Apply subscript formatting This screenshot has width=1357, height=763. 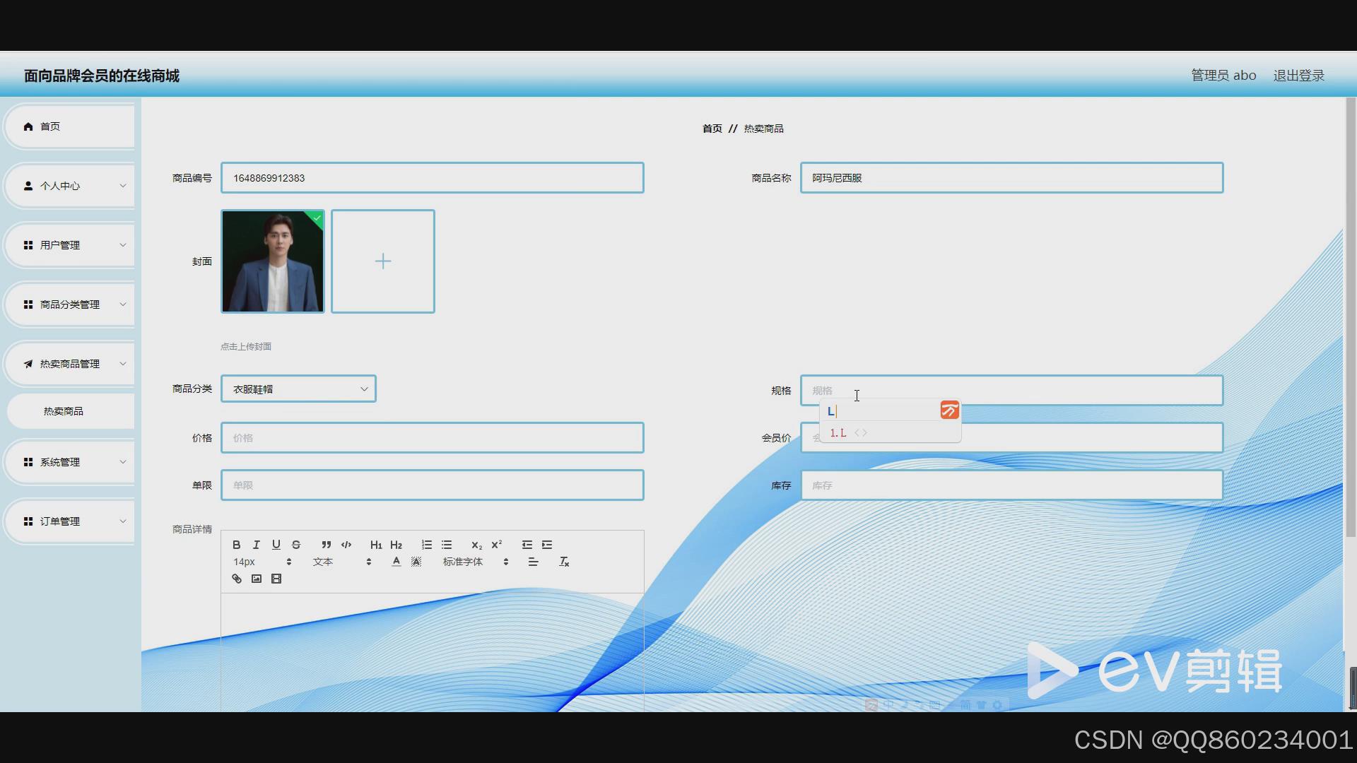pyautogui.click(x=476, y=545)
